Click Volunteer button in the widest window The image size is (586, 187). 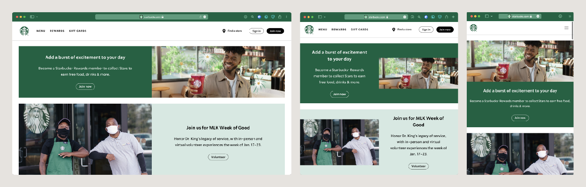218,157
